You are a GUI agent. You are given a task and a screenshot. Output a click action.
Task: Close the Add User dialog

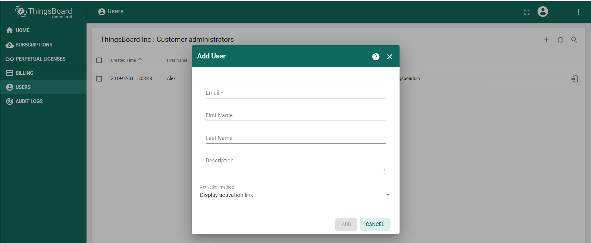[389, 57]
